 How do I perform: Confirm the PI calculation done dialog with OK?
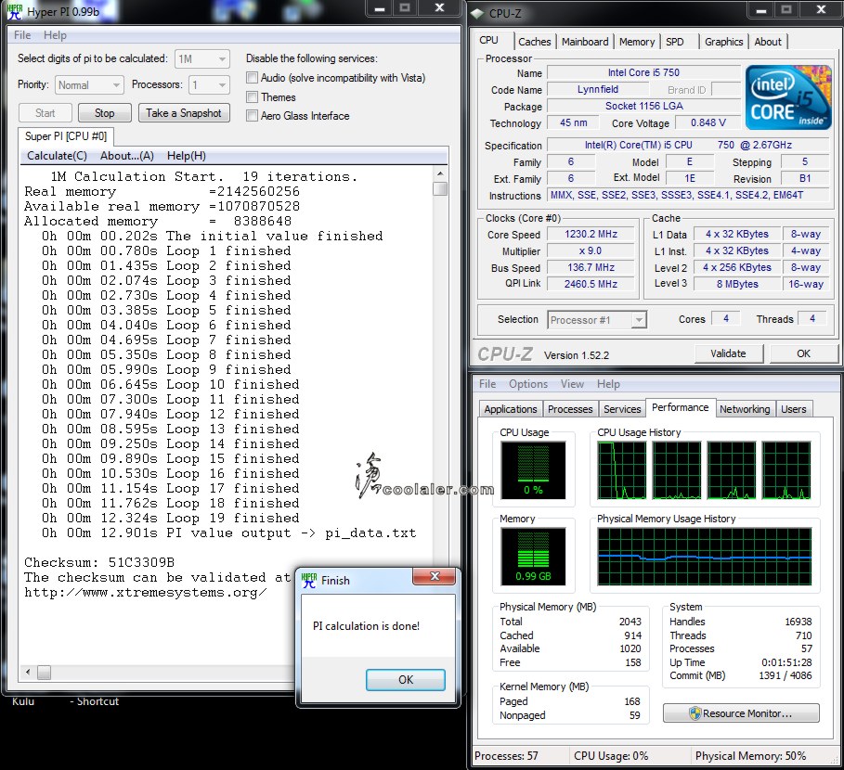[x=406, y=680]
